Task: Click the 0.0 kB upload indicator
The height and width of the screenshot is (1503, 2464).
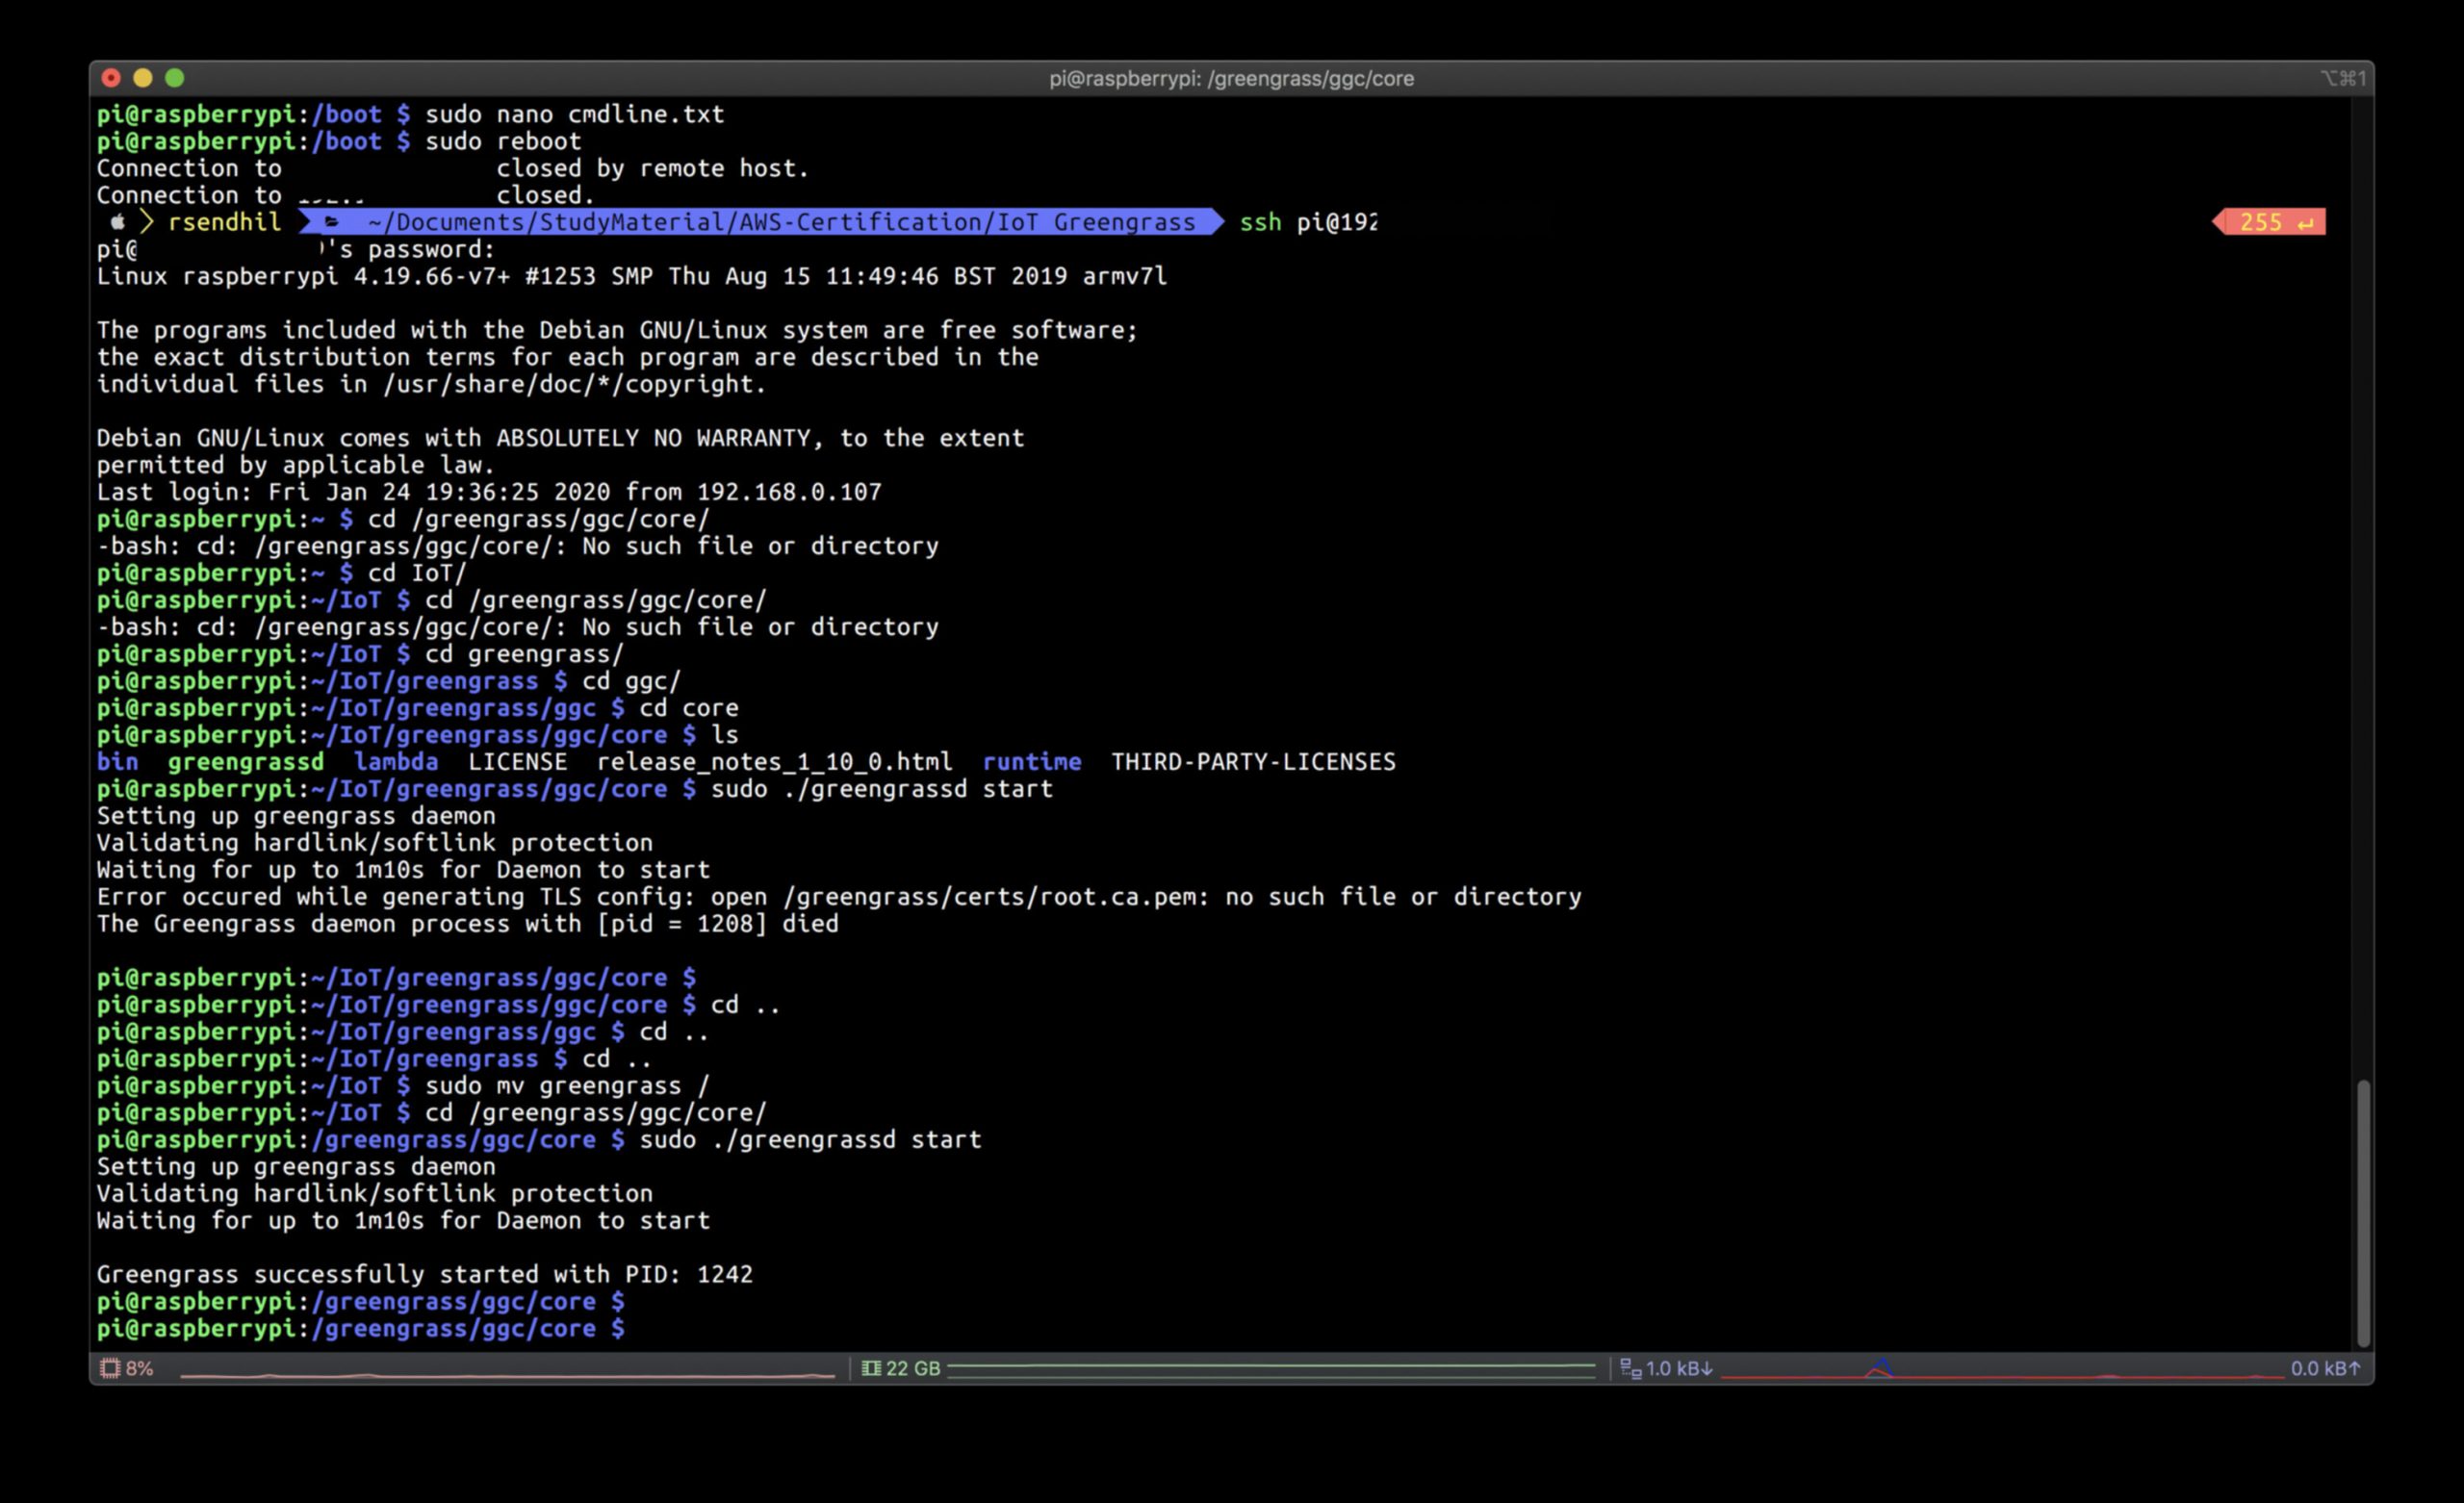Action: pos(2324,1368)
